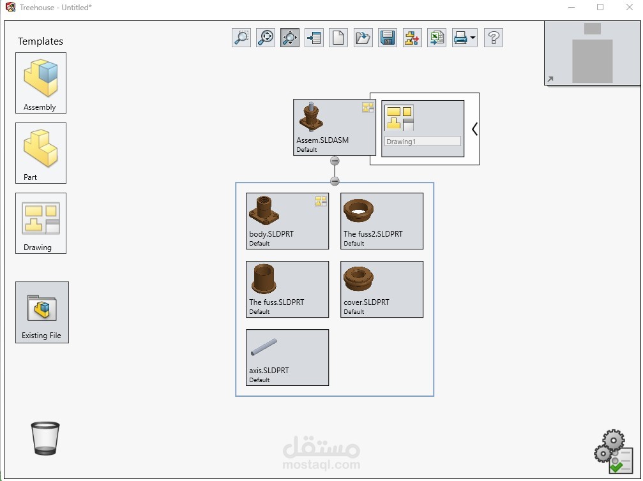Screen dimensions: 643x481
Task: Click the Zoom to Fit icon
Action: coord(266,38)
